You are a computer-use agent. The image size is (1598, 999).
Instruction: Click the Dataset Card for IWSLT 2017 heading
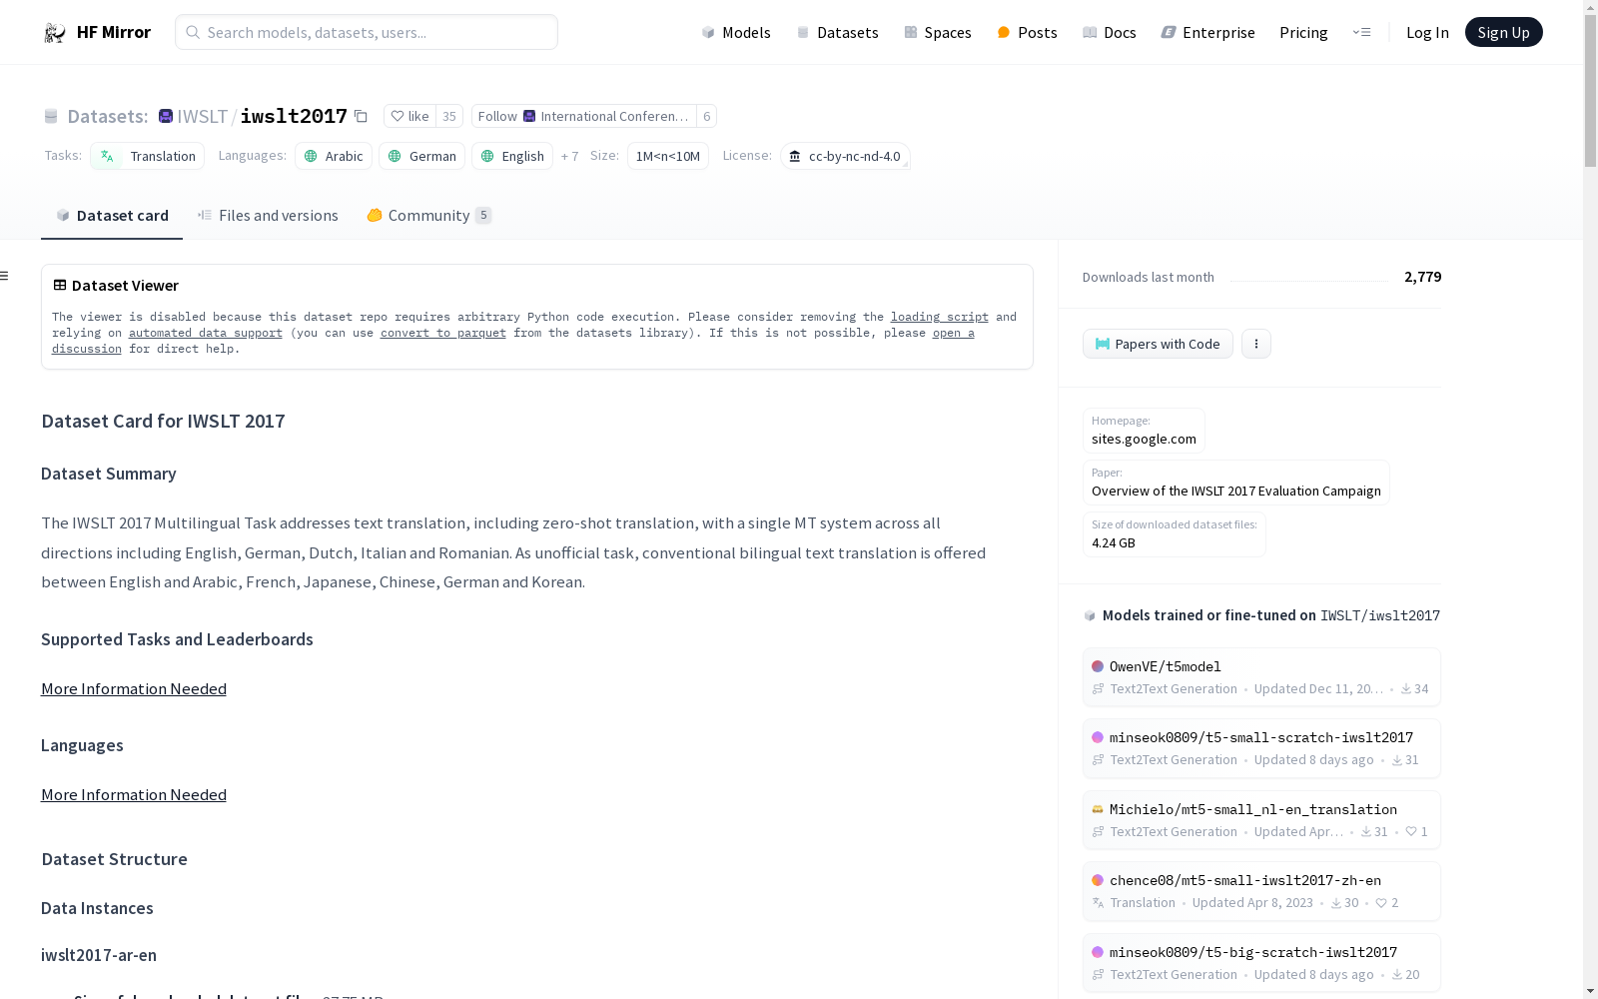[163, 421]
